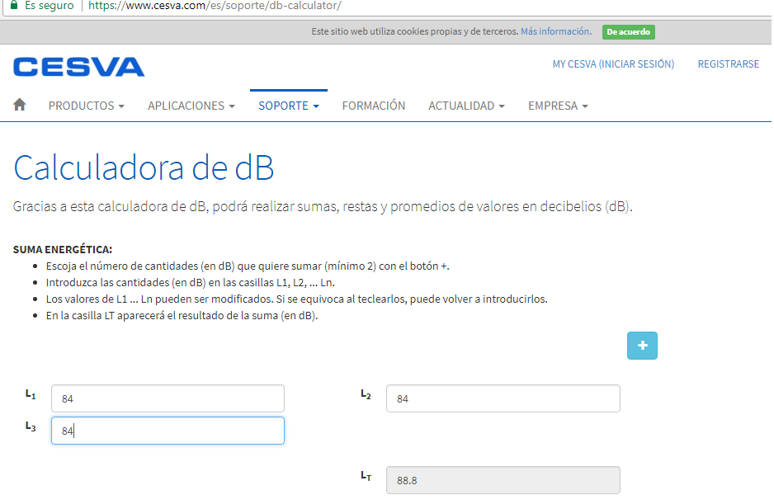Image resolution: width=774 pixels, height=504 pixels.
Task: Click the REGISTRARSE link
Action: 728,64
